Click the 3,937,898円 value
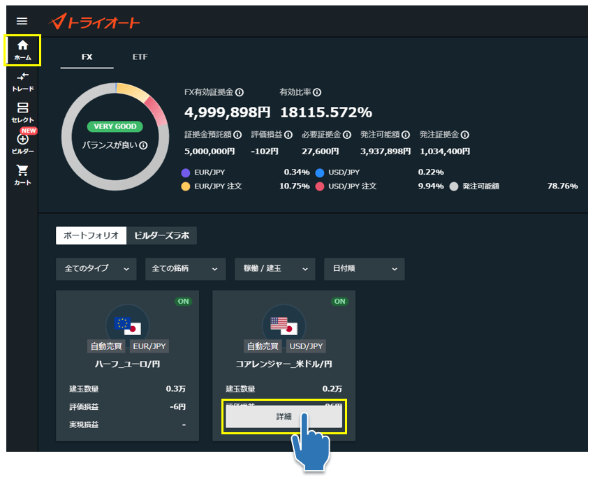 (385, 152)
